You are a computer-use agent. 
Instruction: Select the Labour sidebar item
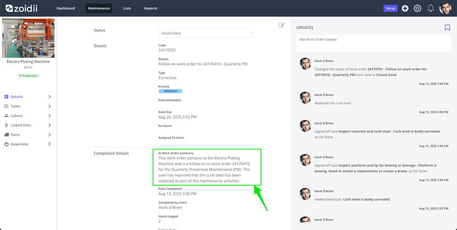28,115
